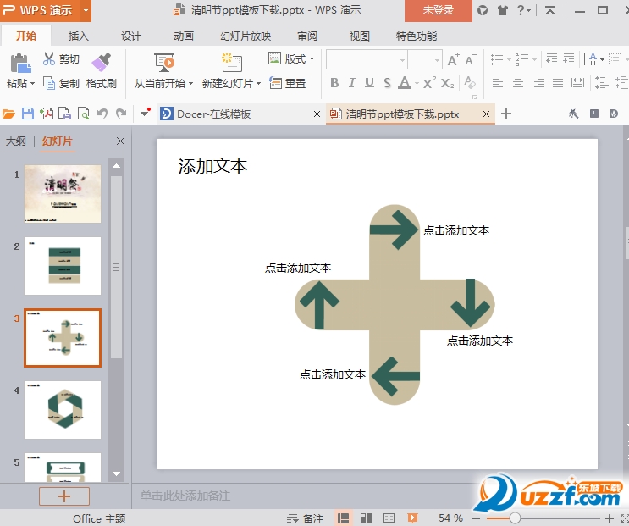Viewport: 629px width, 526px height.
Task: Select the Format Painter brush
Action: (101, 61)
